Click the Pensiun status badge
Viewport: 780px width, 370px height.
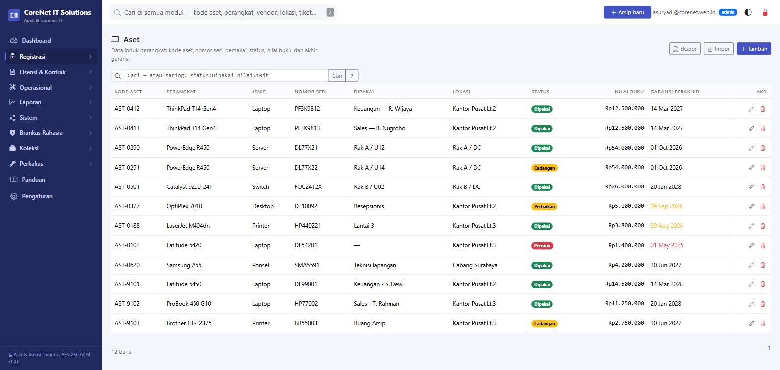point(542,246)
